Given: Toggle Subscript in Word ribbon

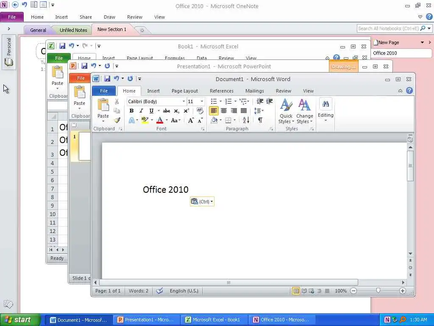Looking at the screenshot, I should [177, 111].
